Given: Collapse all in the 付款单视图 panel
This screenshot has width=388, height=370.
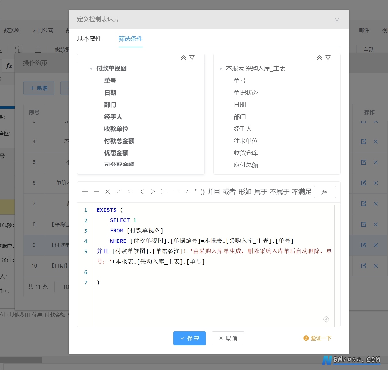Looking at the screenshot, I should click(183, 58).
